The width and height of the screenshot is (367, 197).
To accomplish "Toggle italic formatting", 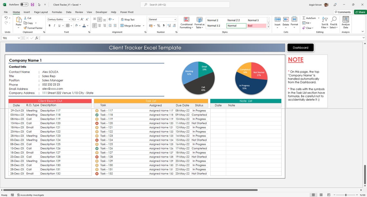I will tap(54, 25).
